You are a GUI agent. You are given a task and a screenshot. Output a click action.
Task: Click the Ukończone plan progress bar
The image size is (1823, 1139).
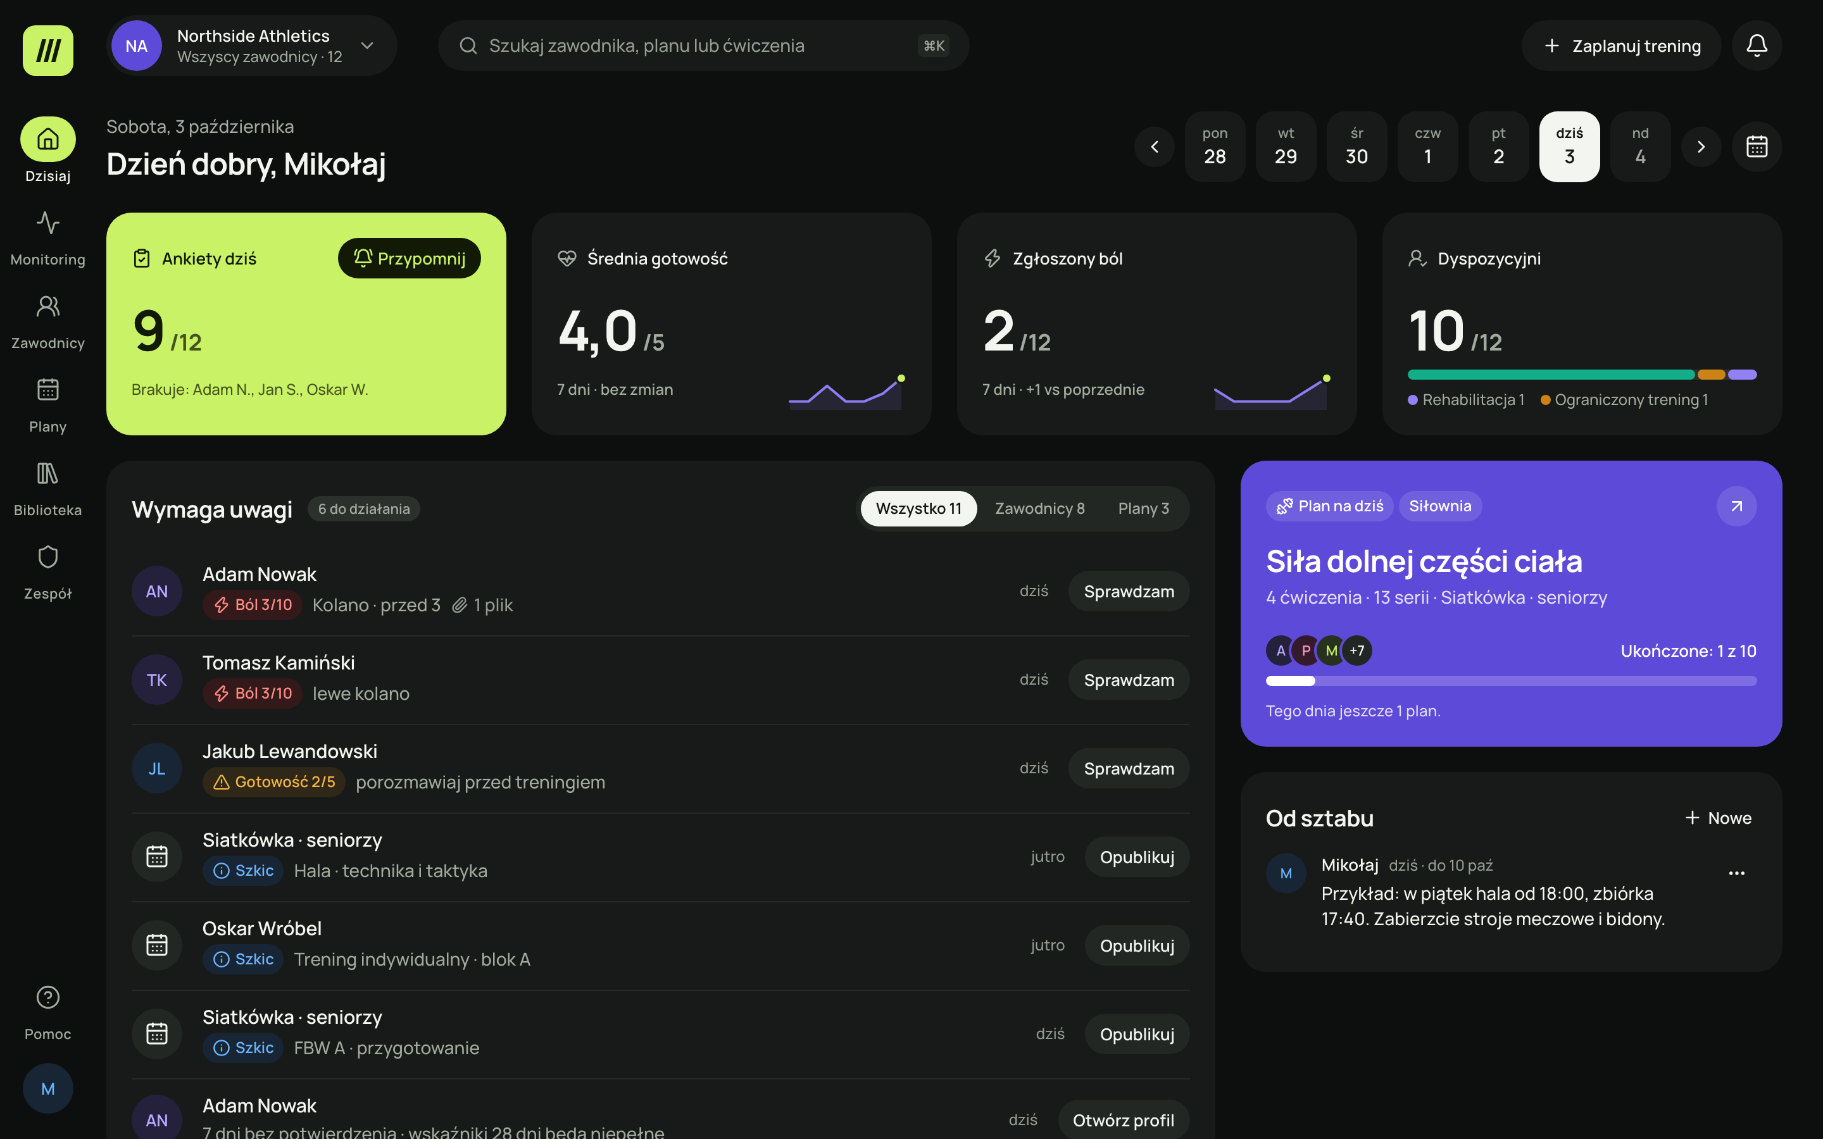click(1511, 681)
